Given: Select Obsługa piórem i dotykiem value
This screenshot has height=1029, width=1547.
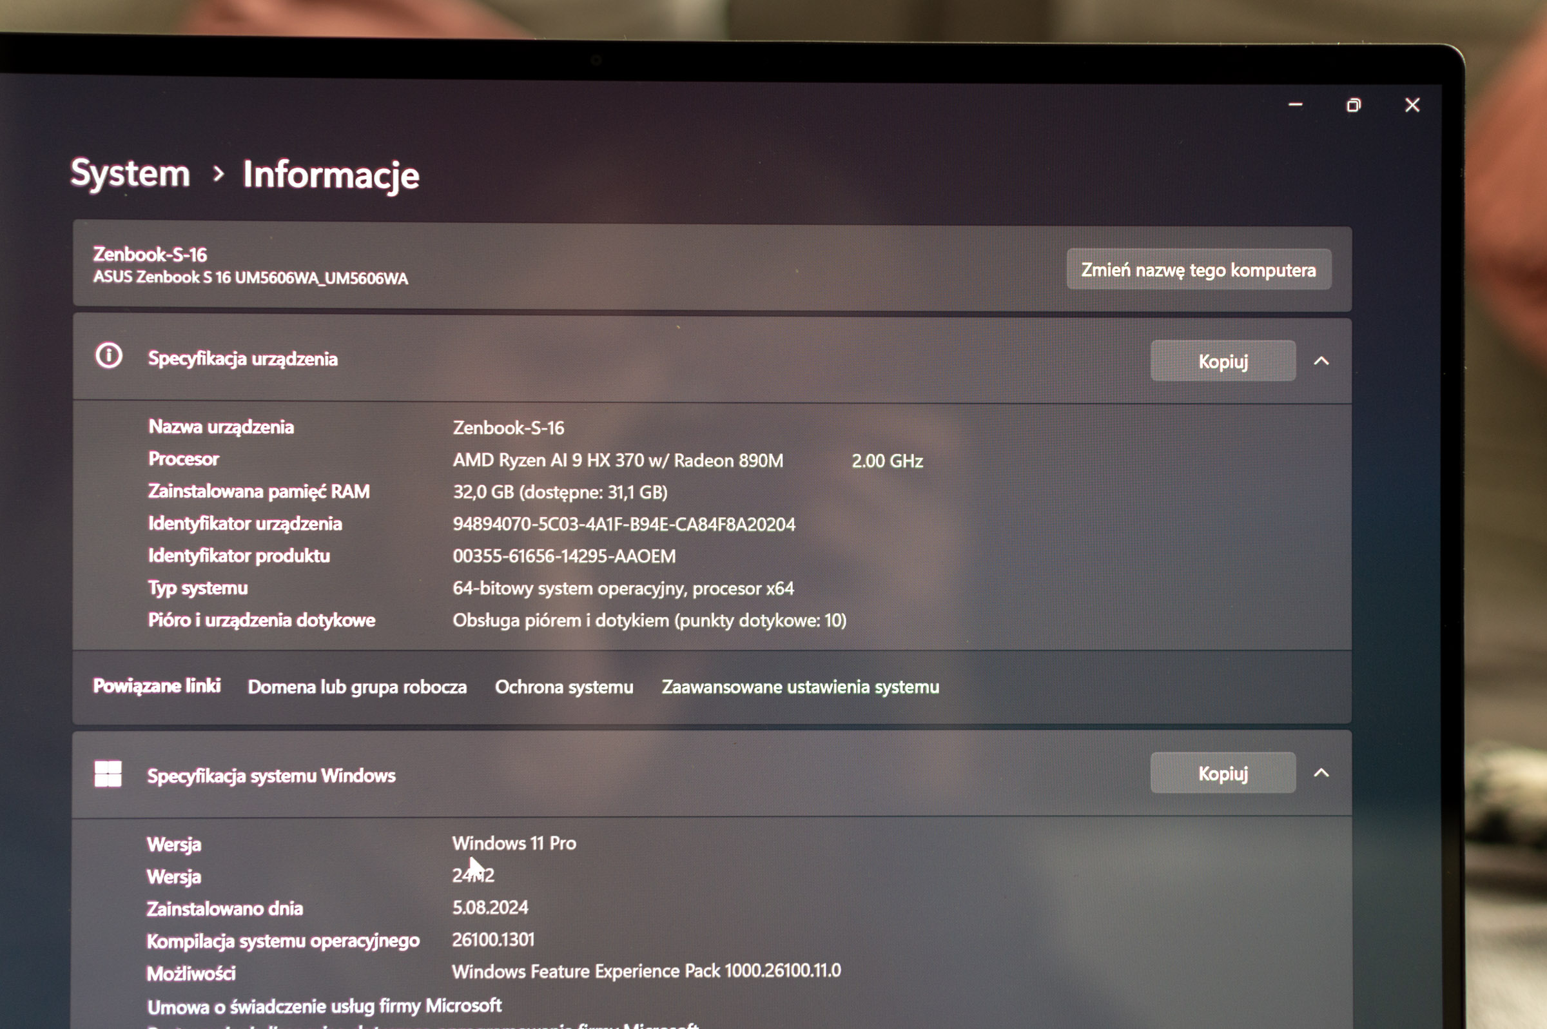Looking at the screenshot, I should click(x=650, y=621).
